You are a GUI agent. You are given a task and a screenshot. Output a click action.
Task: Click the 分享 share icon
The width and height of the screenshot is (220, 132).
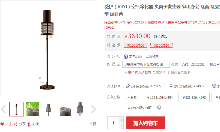(x=16, y=124)
